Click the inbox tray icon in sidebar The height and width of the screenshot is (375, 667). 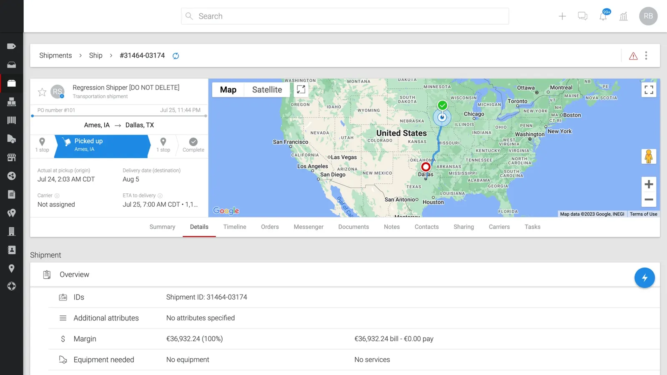click(x=12, y=65)
